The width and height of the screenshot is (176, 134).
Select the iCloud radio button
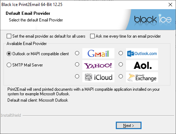click(77, 76)
